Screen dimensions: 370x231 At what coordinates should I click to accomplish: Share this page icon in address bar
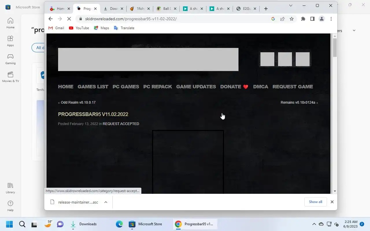[282, 19]
